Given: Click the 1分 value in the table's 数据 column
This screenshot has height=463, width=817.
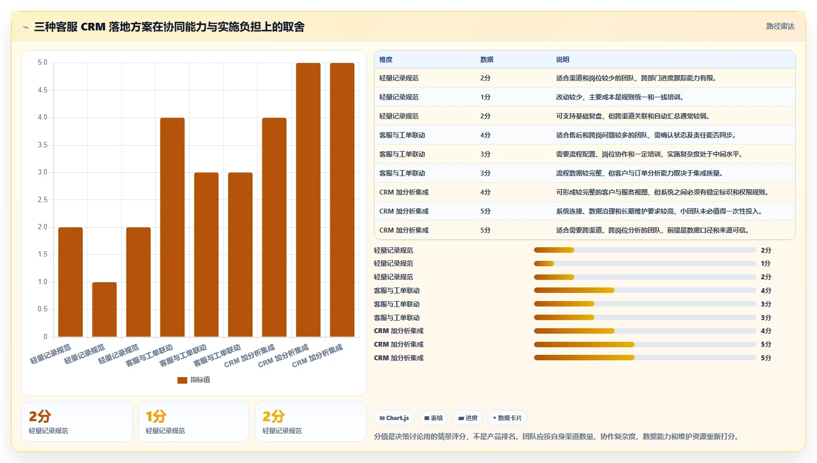Looking at the screenshot, I should (x=486, y=97).
